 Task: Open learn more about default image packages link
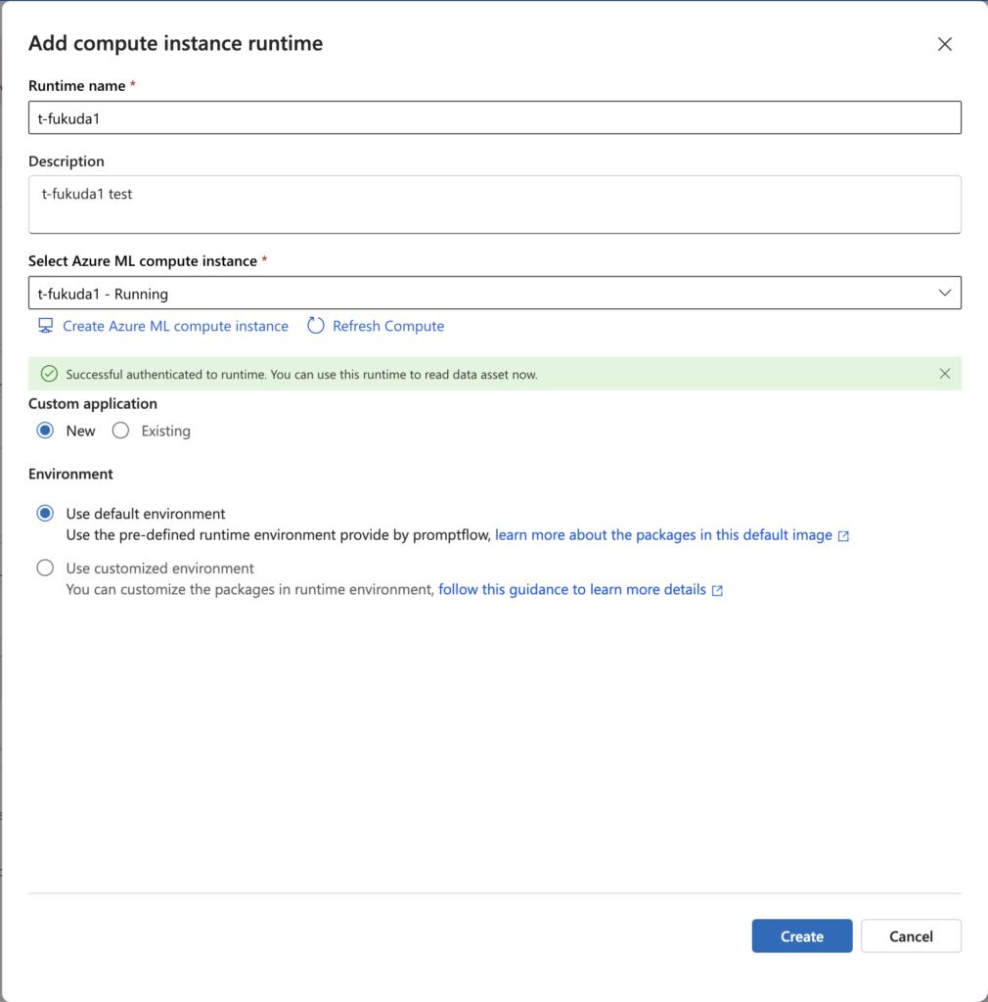coord(663,535)
